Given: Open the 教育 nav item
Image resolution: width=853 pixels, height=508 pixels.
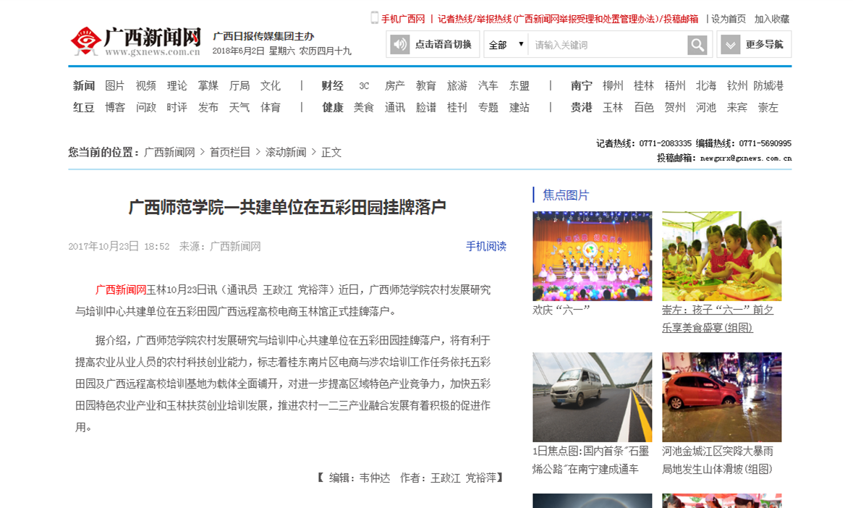Looking at the screenshot, I should [426, 85].
